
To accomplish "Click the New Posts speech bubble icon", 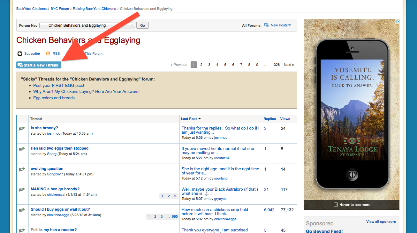I will (266, 25).
